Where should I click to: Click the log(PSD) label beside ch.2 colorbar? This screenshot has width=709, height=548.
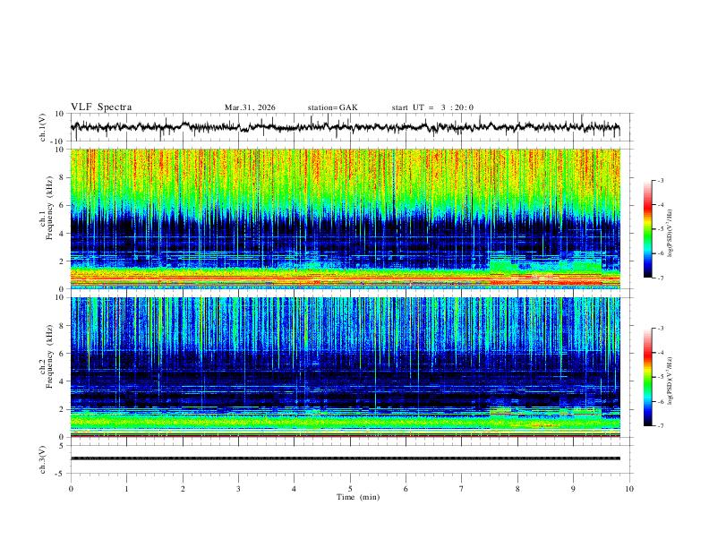671,381
